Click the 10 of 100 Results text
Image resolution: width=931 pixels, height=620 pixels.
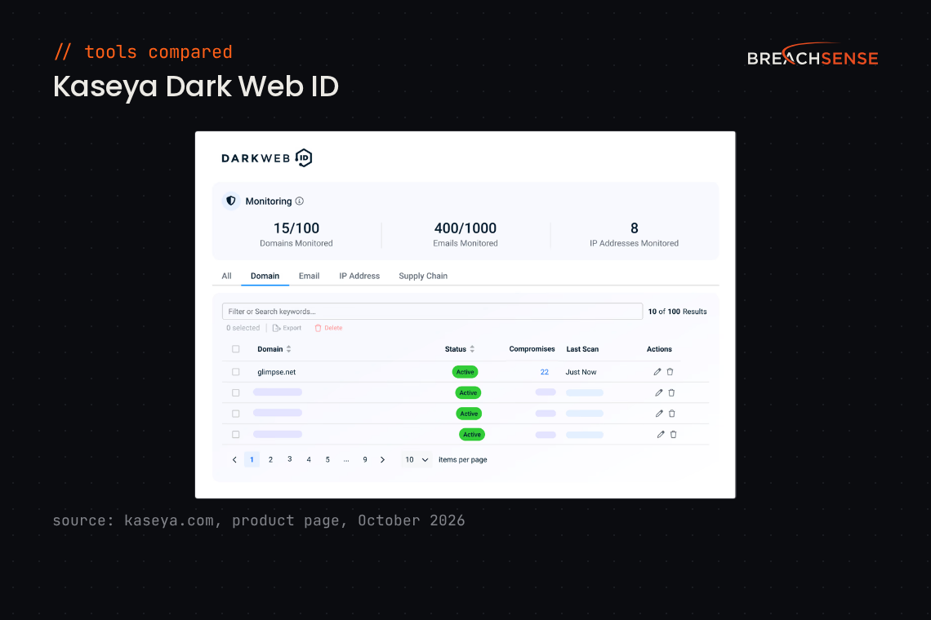pos(678,312)
